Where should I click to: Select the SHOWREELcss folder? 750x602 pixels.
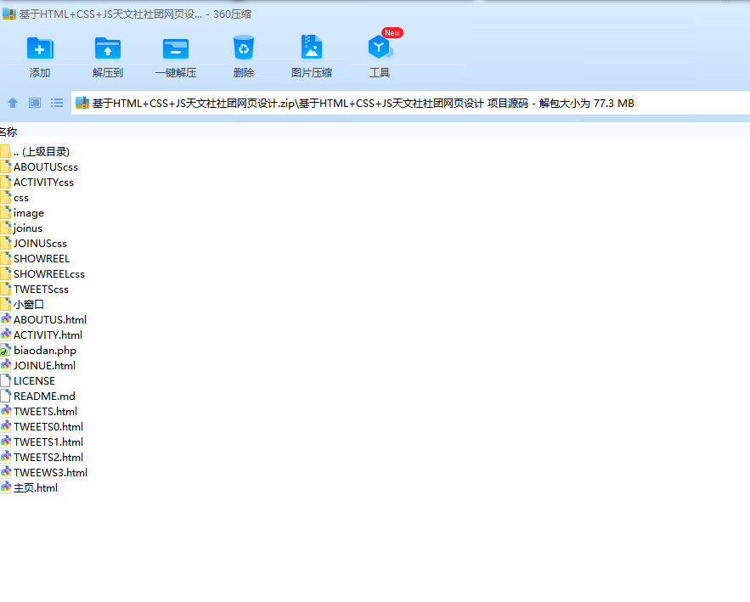[43, 274]
